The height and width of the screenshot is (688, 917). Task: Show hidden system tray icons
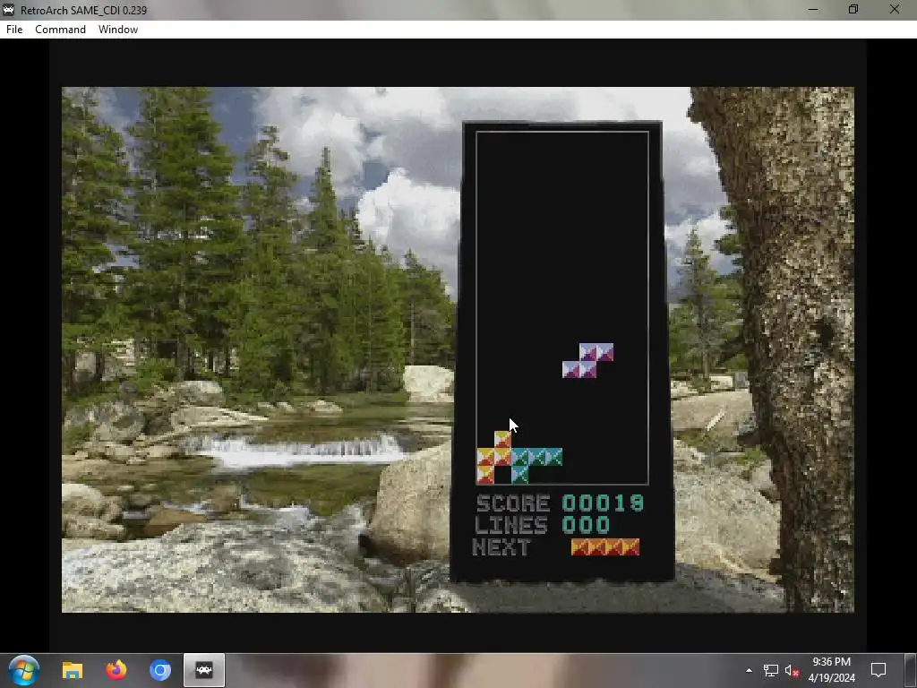click(749, 670)
